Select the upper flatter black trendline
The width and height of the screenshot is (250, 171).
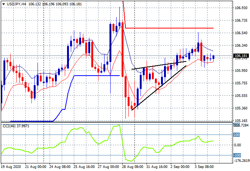click(159, 65)
